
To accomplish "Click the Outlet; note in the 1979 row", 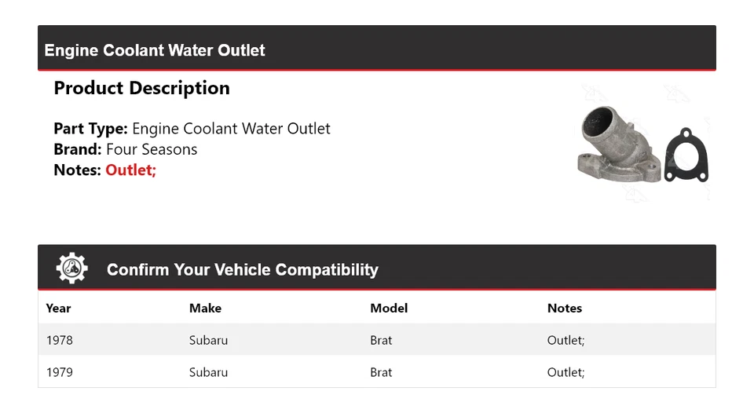I will (565, 372).
